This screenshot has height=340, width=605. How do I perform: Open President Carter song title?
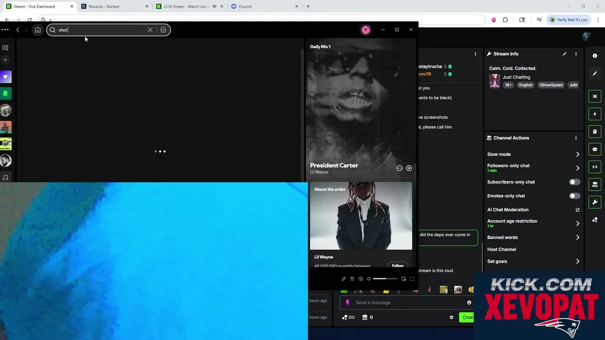(334, 165)
